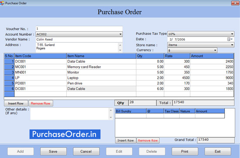Image resolution: width=240 pixels, height=158 pixels.
Task: Click the Vendor Name input field
Action: 79,39
